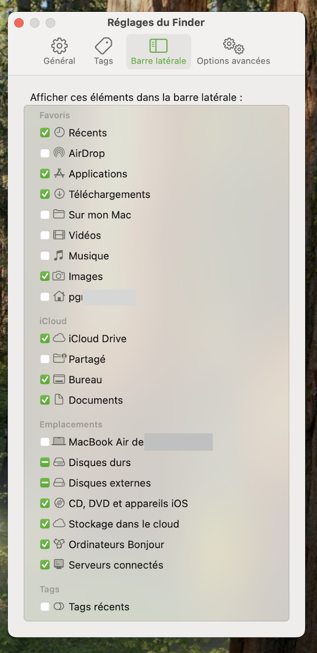317x653 pixels.
Task: Click the camera icon next to Images
Action: 59,276
